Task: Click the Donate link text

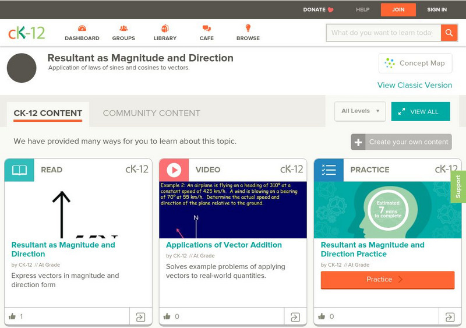Action: coord(314,10)
